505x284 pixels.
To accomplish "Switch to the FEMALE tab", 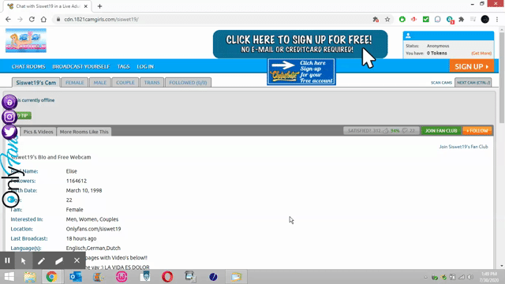I will coord(75,82).
